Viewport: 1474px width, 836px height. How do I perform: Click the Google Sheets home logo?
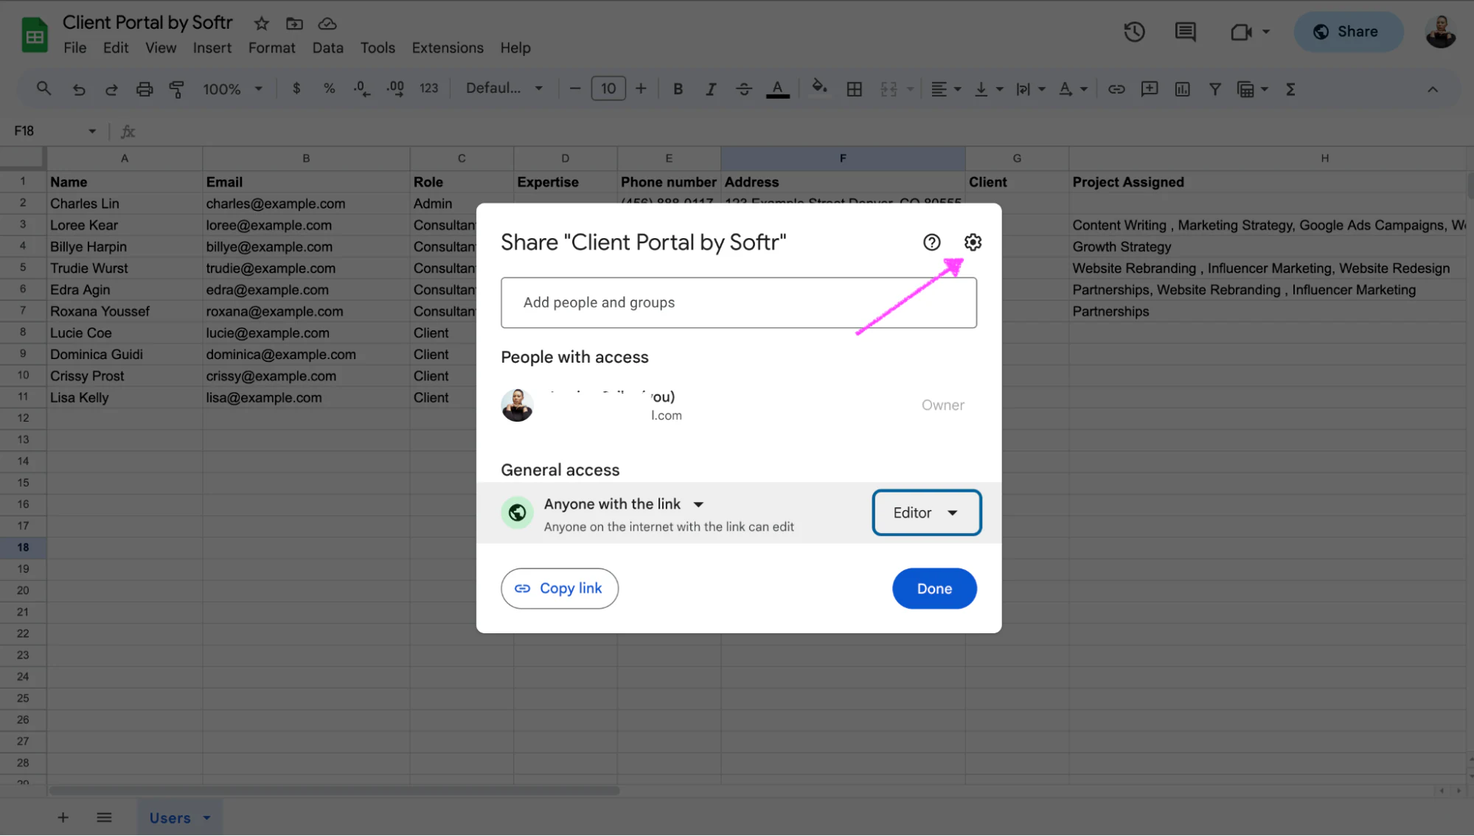click(x=34, y=35)
